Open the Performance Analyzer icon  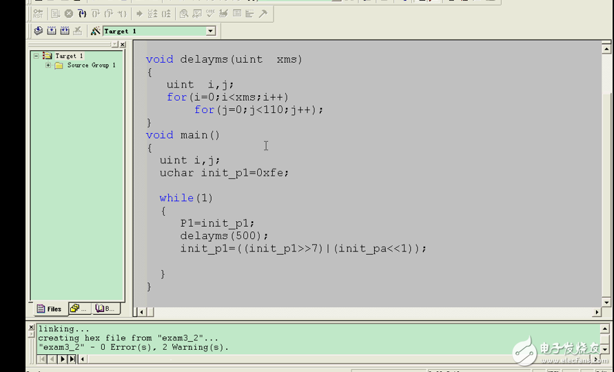[x=249, y=14]
